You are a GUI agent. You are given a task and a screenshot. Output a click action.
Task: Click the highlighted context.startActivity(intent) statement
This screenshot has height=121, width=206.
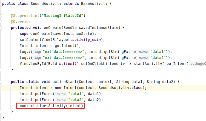(50, 106)
